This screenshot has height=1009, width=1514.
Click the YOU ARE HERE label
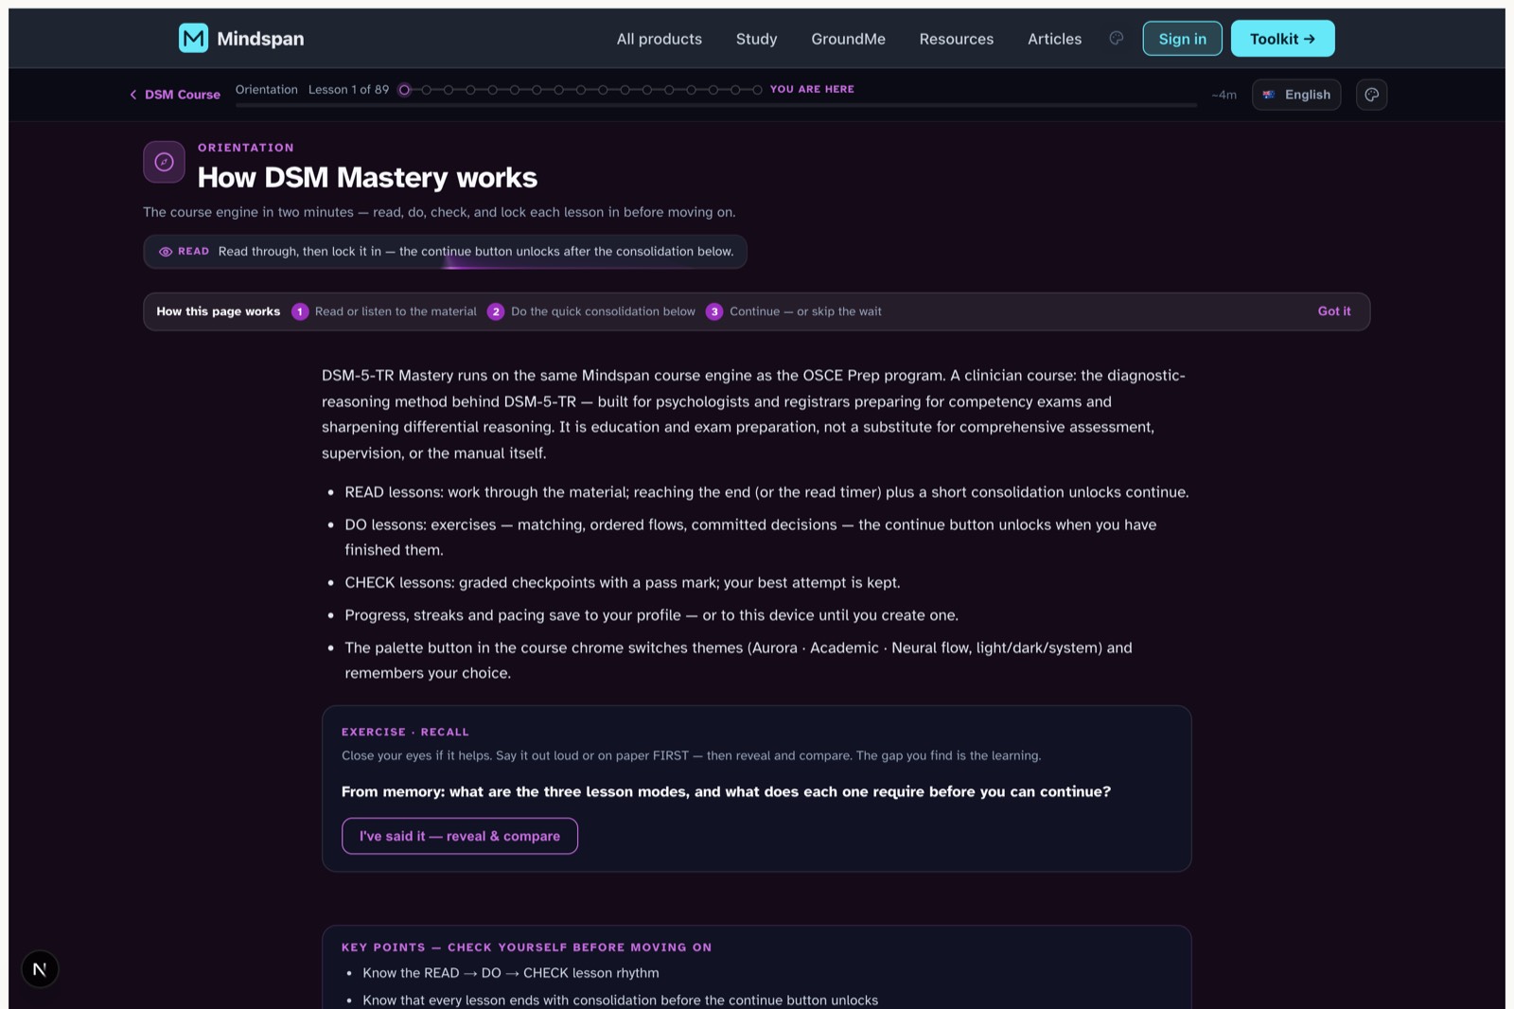(812, 89)
